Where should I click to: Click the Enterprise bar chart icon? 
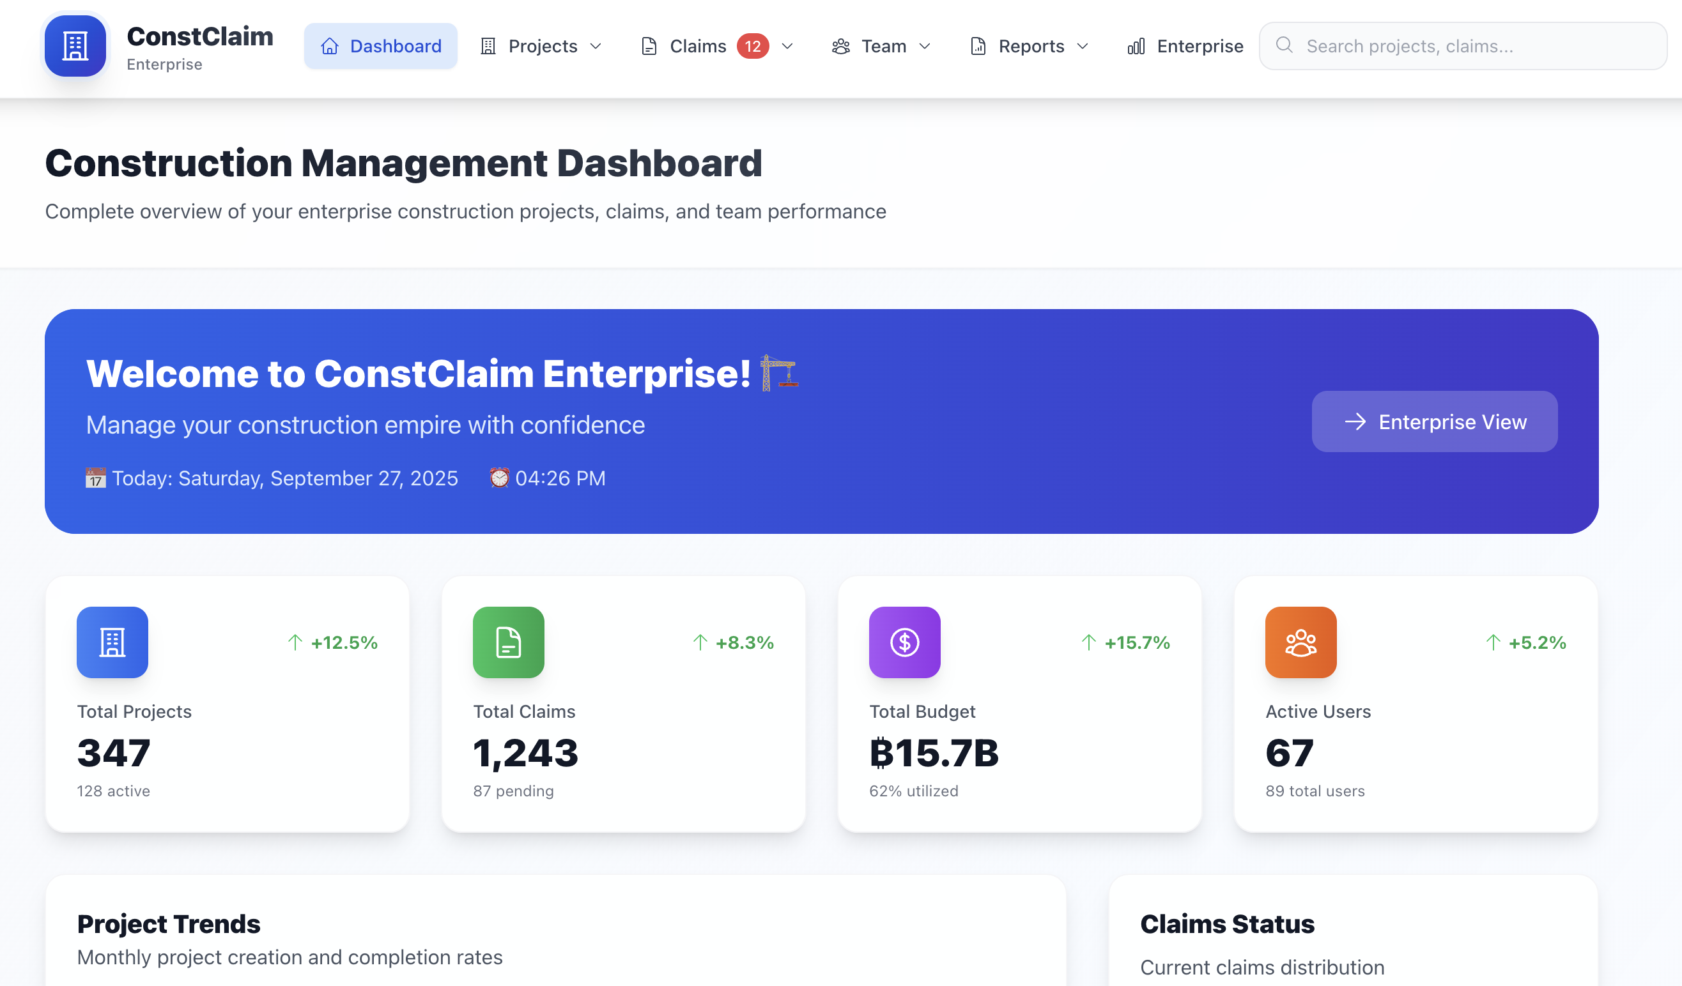coord(1136,46)
